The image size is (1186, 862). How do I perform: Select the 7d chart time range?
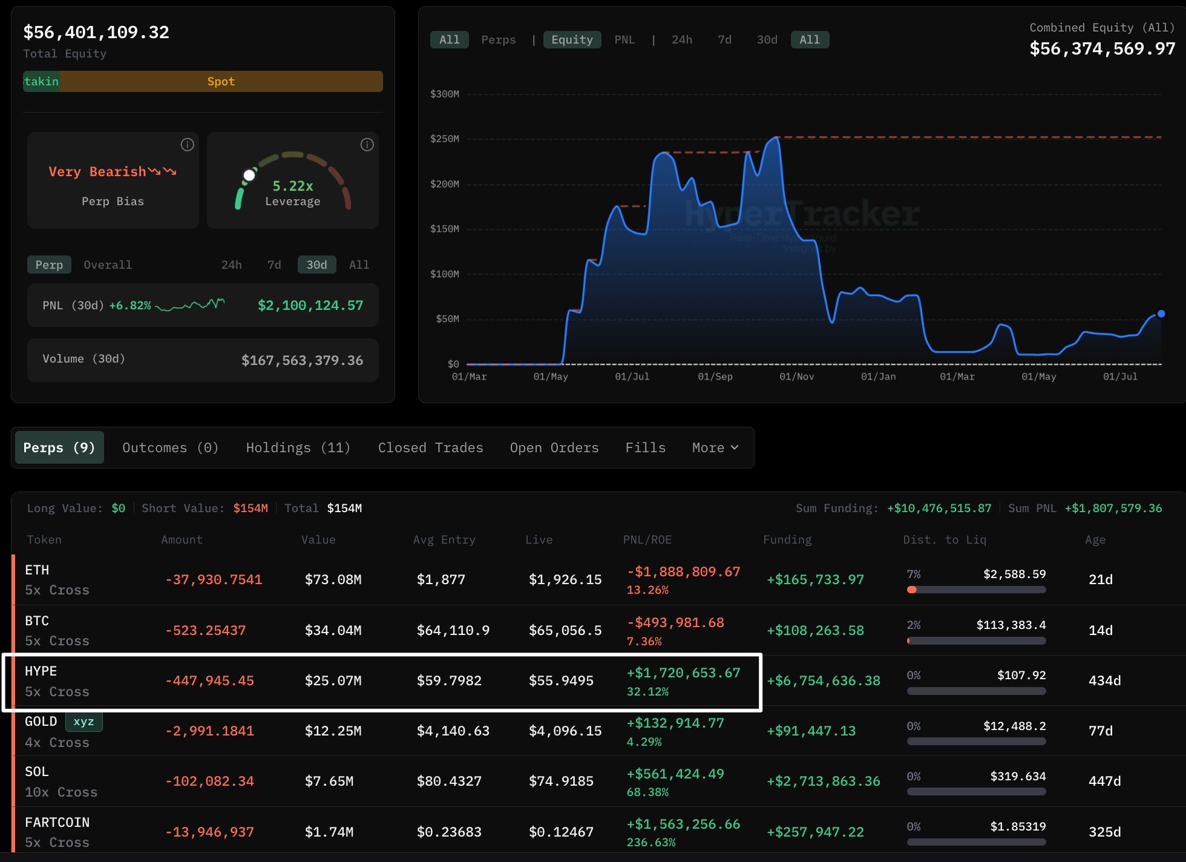click(724, 40)
